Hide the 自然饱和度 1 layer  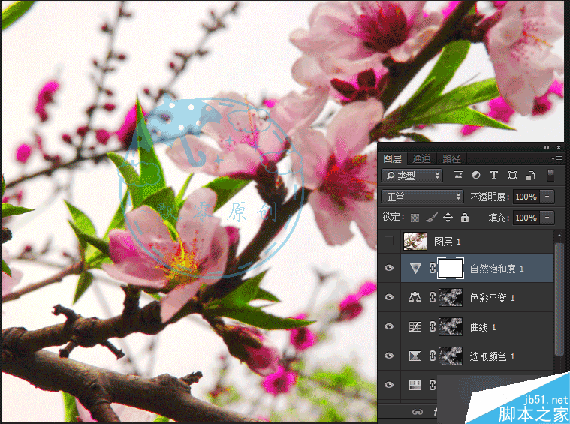coord(389,268)
